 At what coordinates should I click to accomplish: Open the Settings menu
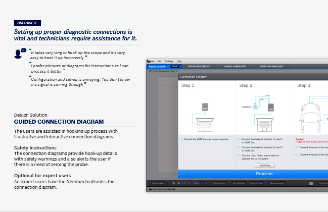tap(169, 61)
